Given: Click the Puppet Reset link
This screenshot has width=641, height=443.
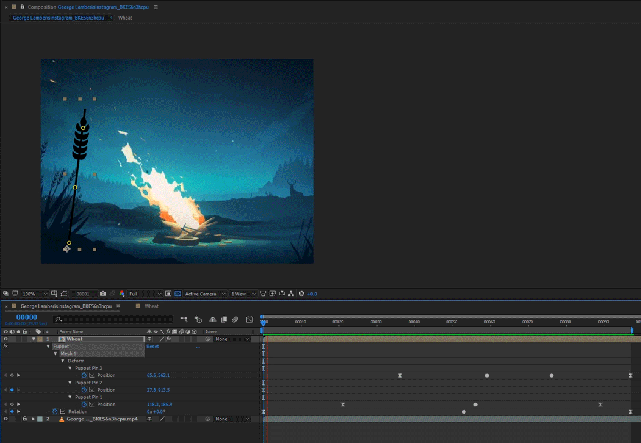Looking at the screenshot, I should pyautogui.click(x=152, y=347).
